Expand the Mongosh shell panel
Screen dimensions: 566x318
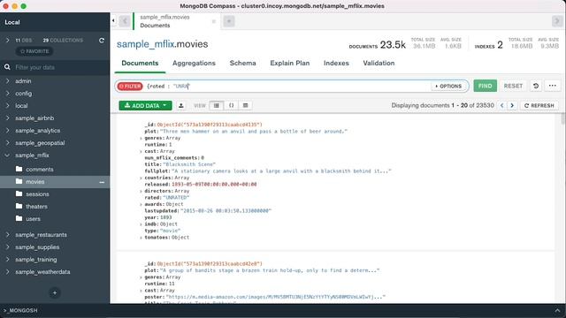tap(557, 310)
